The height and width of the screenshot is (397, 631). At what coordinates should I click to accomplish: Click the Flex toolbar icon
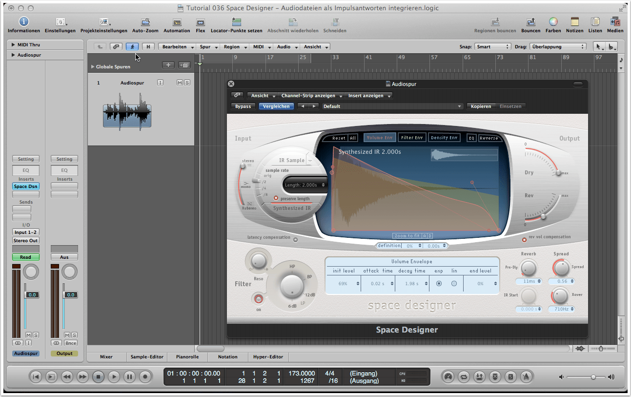tap(200, 22)
